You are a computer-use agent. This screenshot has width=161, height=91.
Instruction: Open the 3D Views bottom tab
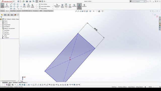(x=15, y=83)
